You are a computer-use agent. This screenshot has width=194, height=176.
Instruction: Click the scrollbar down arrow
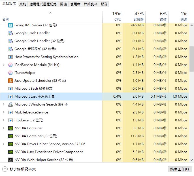coord(191,160)
